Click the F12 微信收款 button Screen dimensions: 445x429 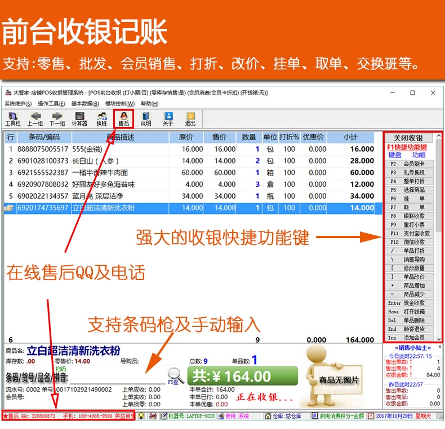[x=410, y=242]
